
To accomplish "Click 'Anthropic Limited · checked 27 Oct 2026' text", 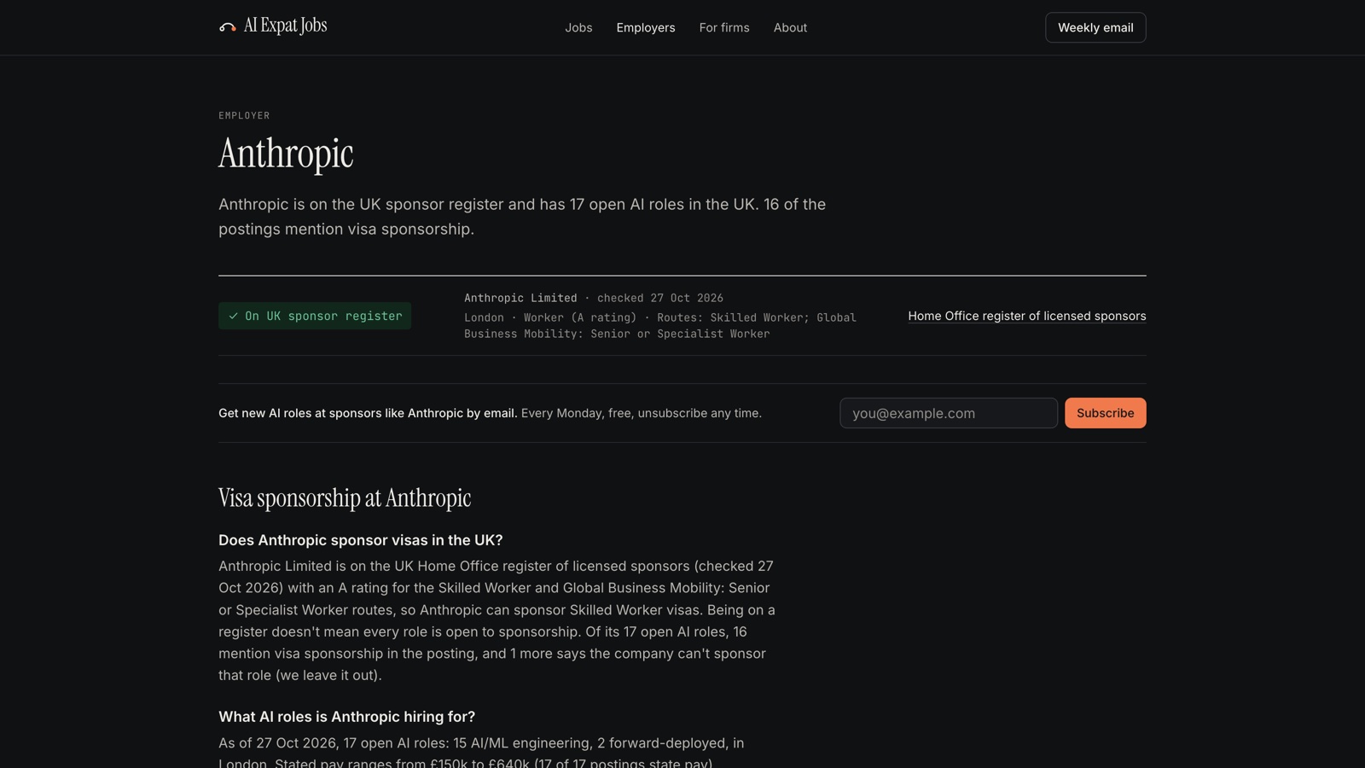I will [x=594, y=298].
